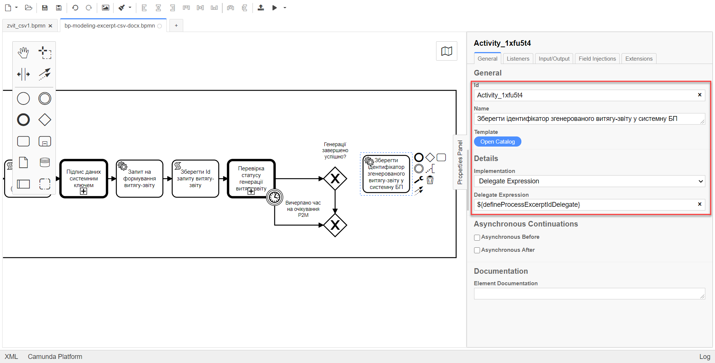Create a task from palette
The width and height of the screenshot is (715, 363).
(x=23, y=141)
